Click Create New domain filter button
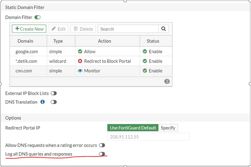The height and width of the screenshot is (167, 251). (29, 29)
